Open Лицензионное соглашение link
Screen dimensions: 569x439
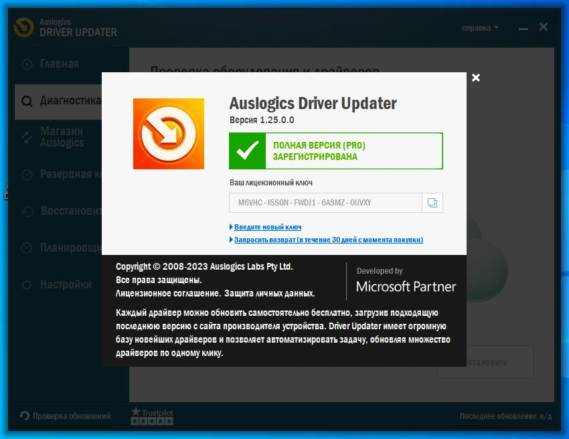[x=167, y=294]
